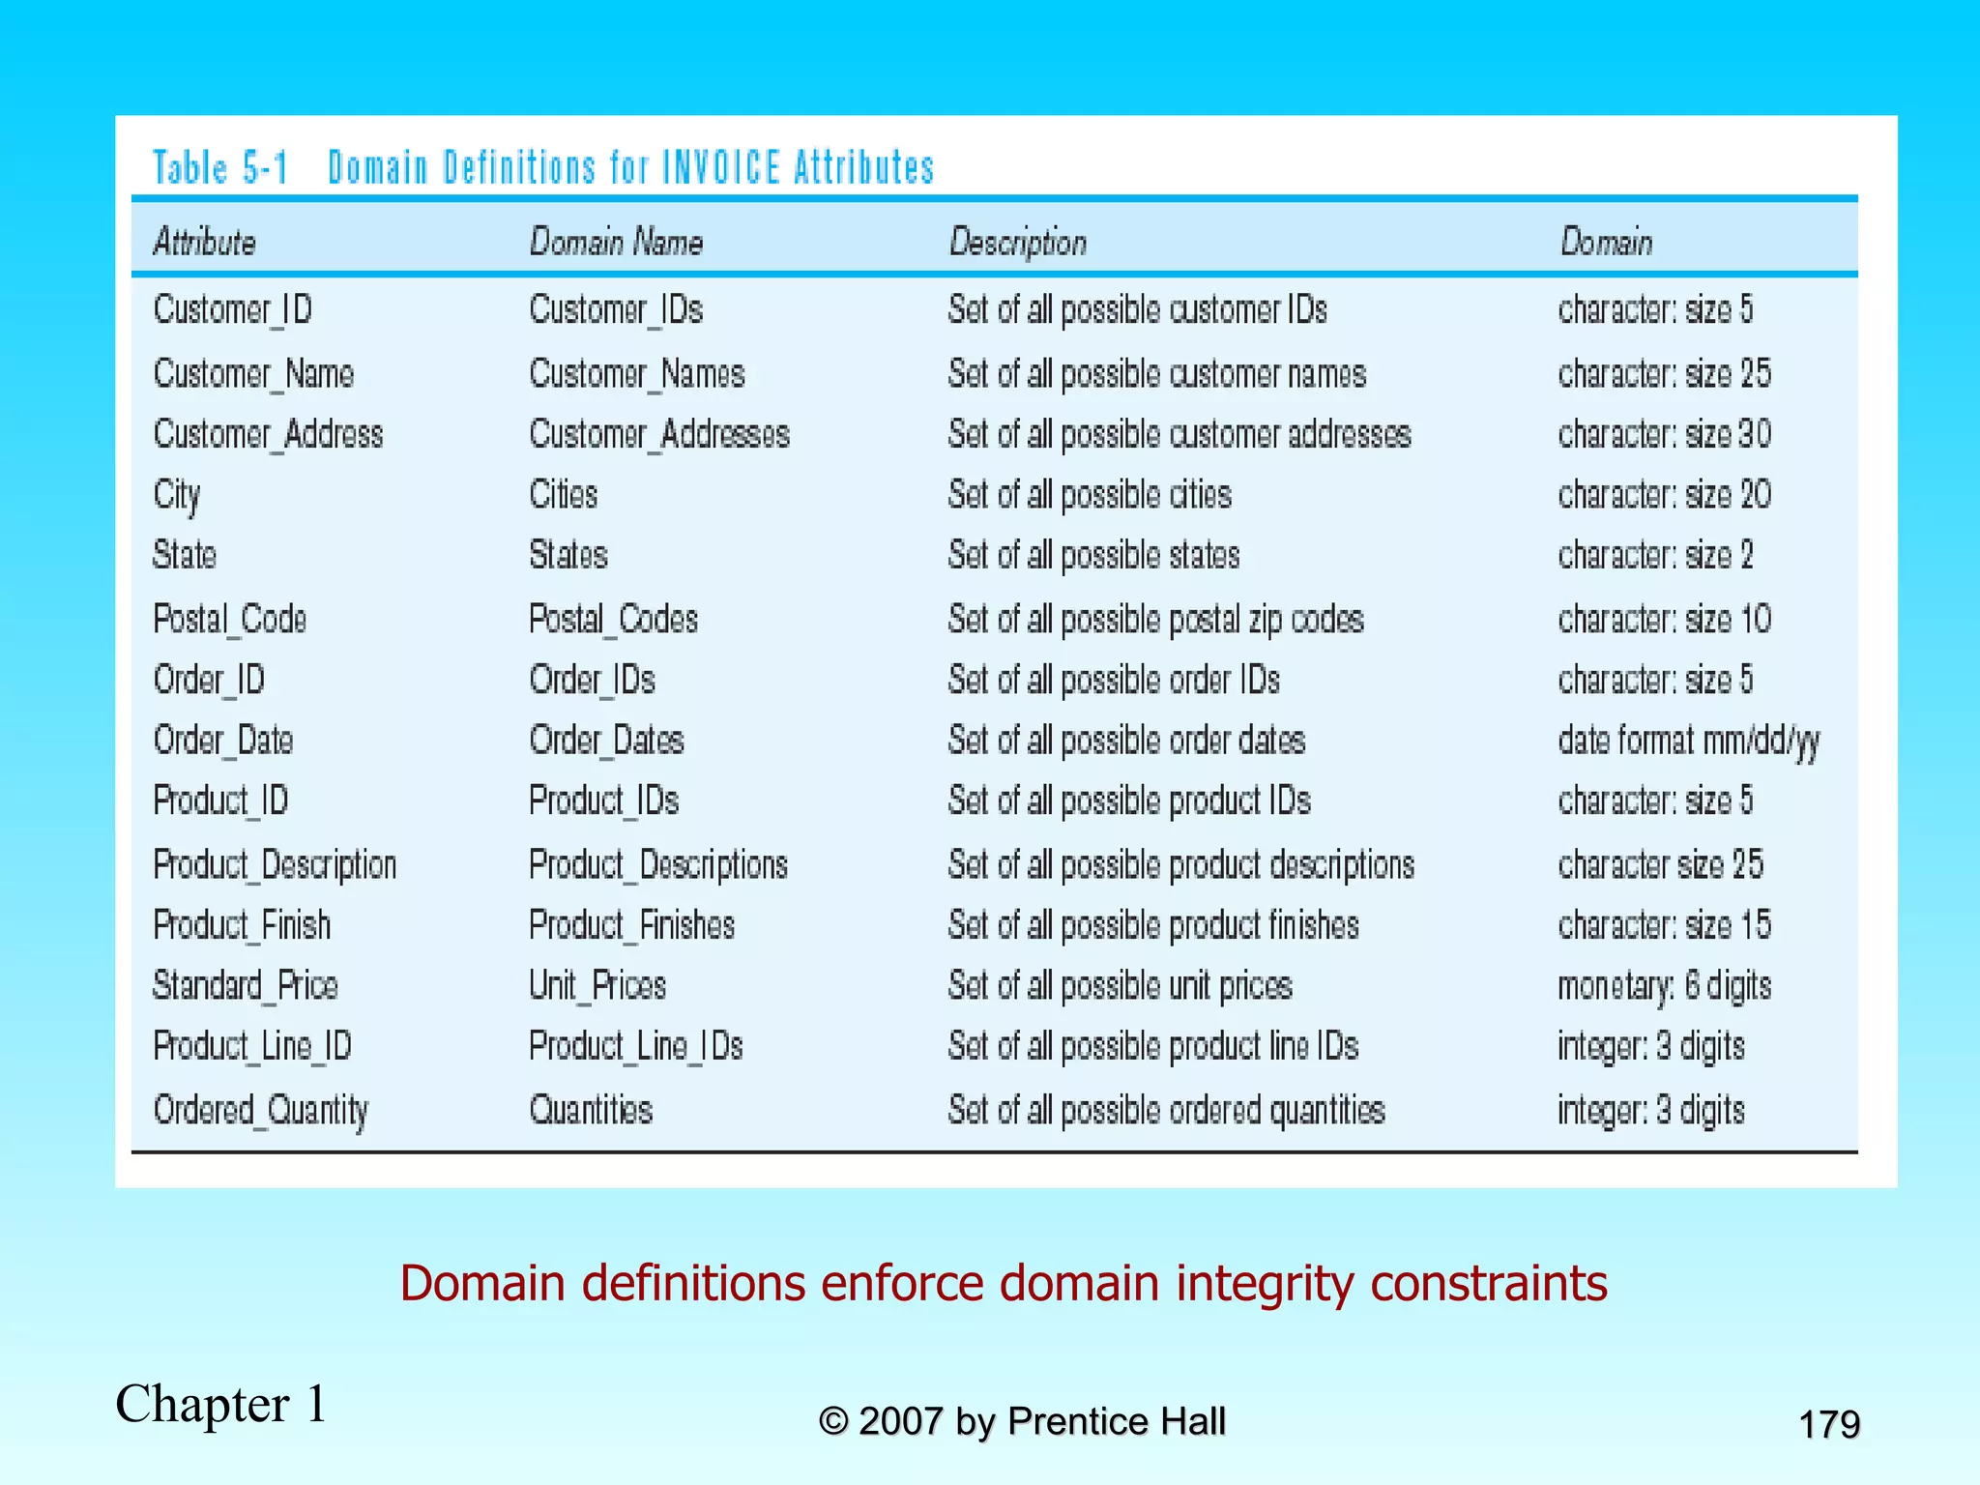Select the 'City' attribute cell
This screenshot has height=1485, width=1980.
177,496
